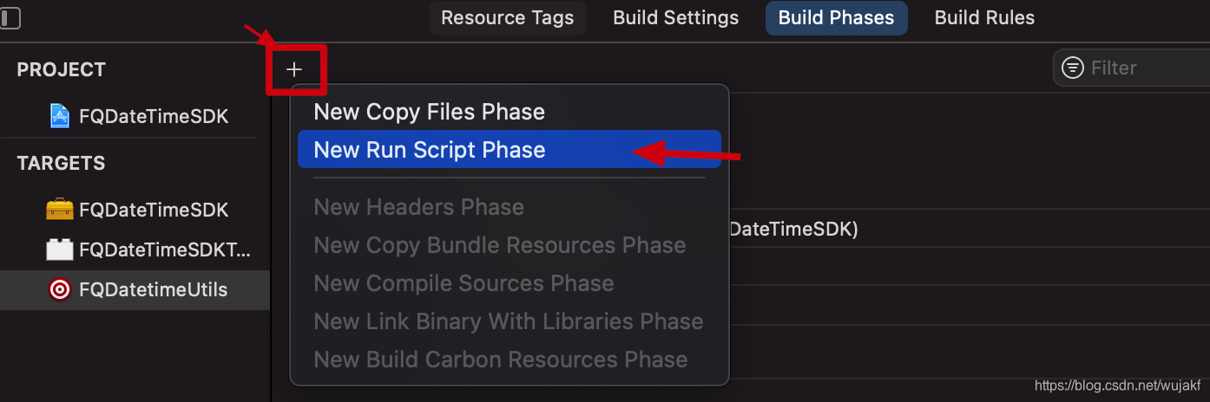Viewport: 1210px width, 402px height.
Task: Click the FQDateTimeSDKTests bundle icon
Action: click(60, 250)
